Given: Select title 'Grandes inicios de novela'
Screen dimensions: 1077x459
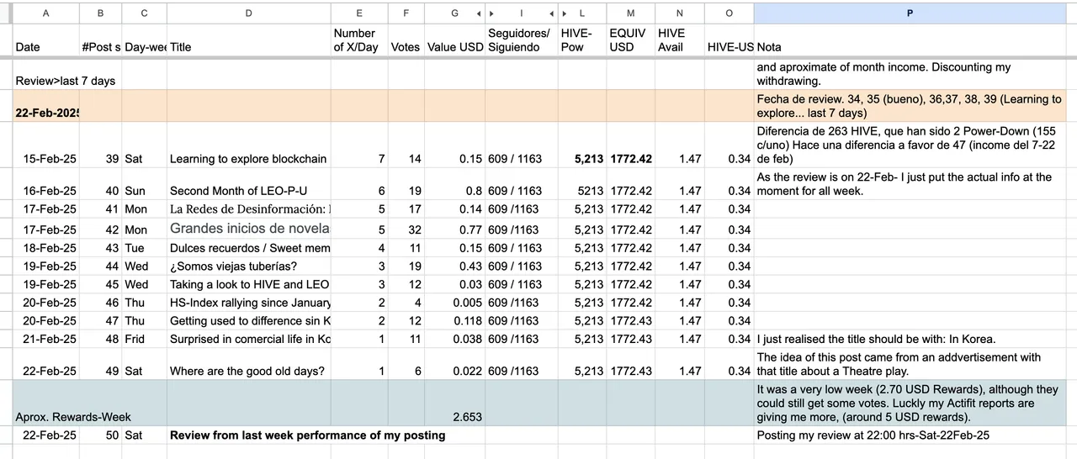Looking at the screenshot, I should point(248,229).
